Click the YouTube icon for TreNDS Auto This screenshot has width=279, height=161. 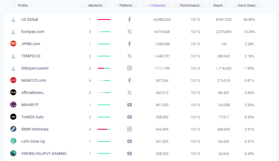(x=130, y=117)
